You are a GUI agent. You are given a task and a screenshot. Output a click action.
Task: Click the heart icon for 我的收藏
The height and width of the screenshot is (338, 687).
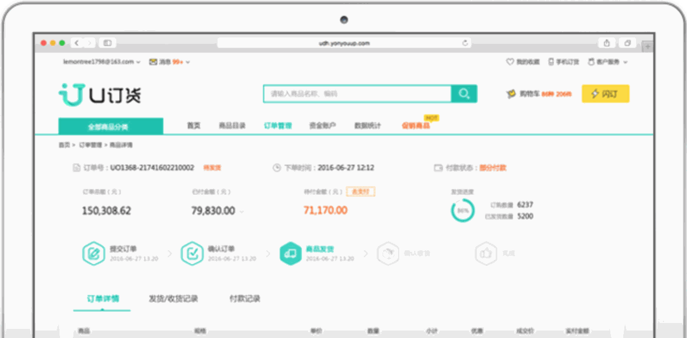510,62
